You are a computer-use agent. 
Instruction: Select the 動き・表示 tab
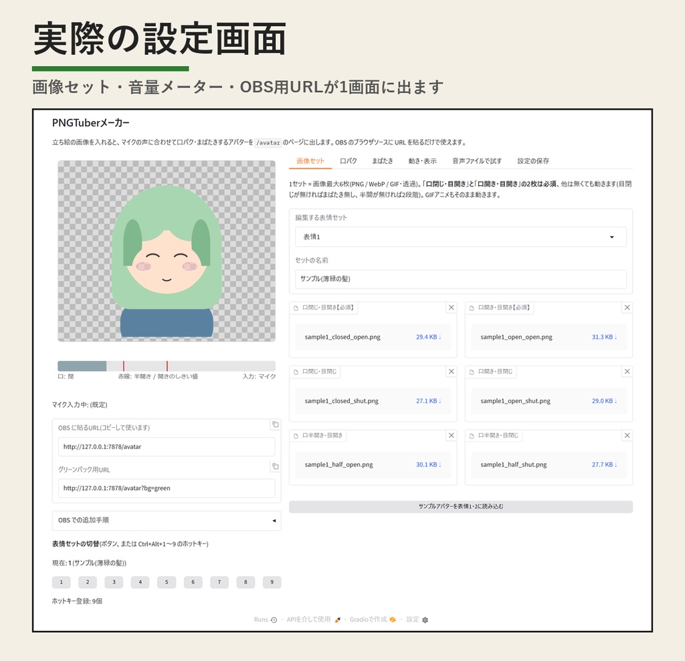point(422,160)
